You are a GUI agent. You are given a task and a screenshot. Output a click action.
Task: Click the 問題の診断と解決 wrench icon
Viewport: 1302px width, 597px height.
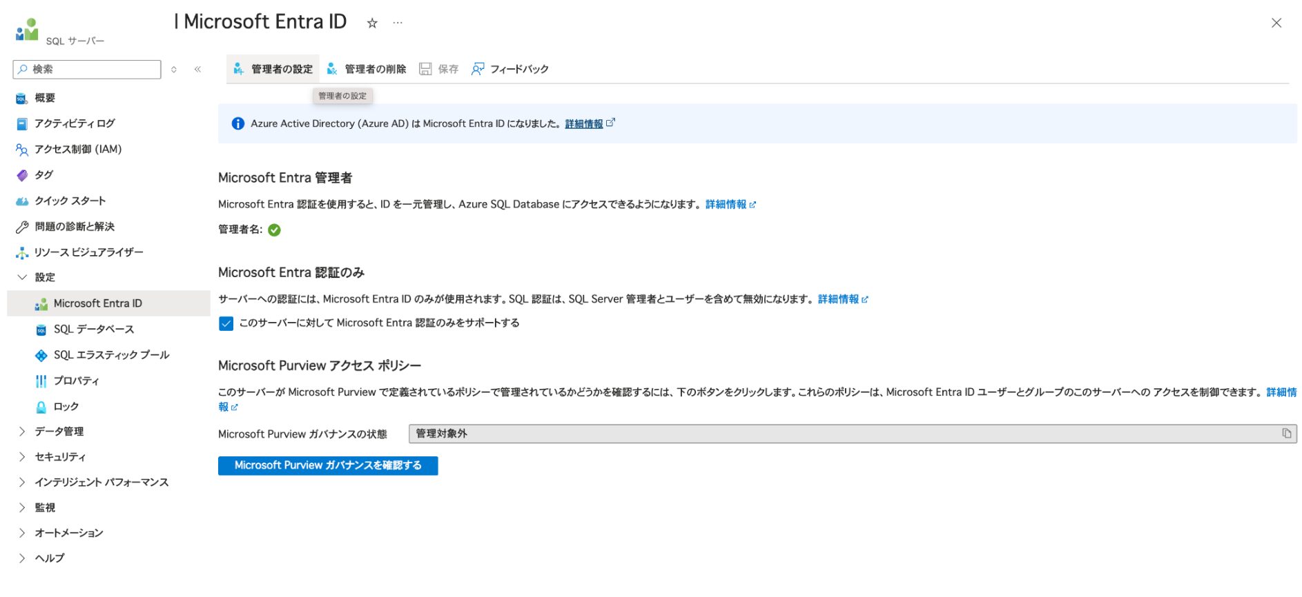(x=21, y=227)
